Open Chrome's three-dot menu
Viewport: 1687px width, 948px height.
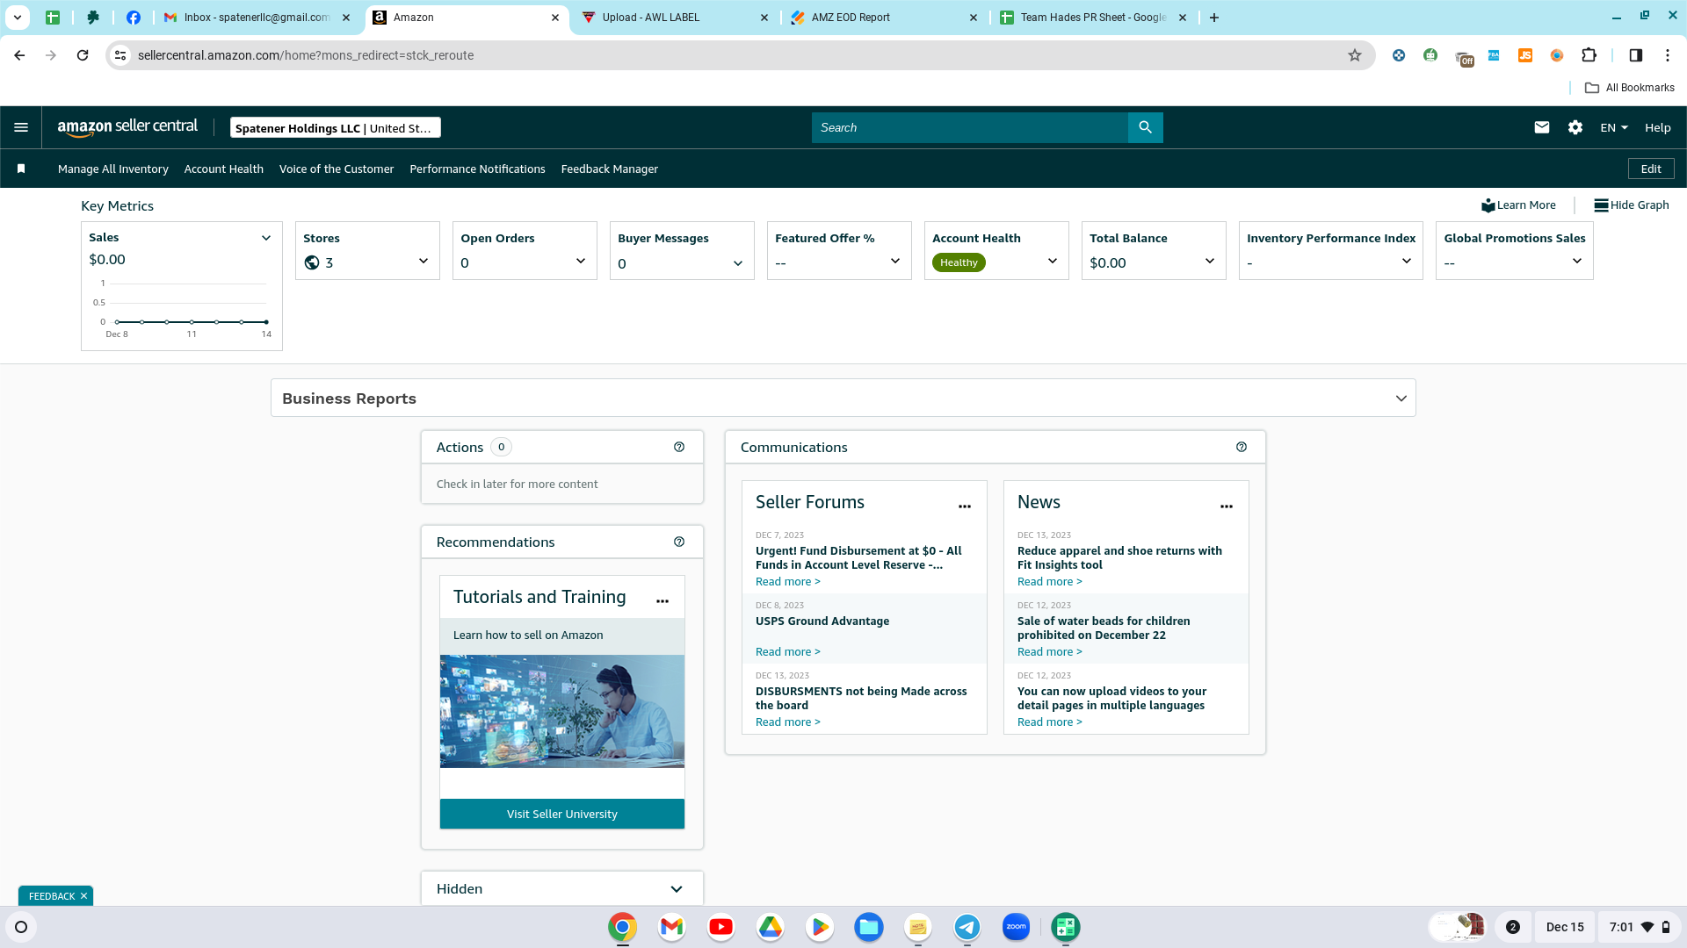(1668, 55)
